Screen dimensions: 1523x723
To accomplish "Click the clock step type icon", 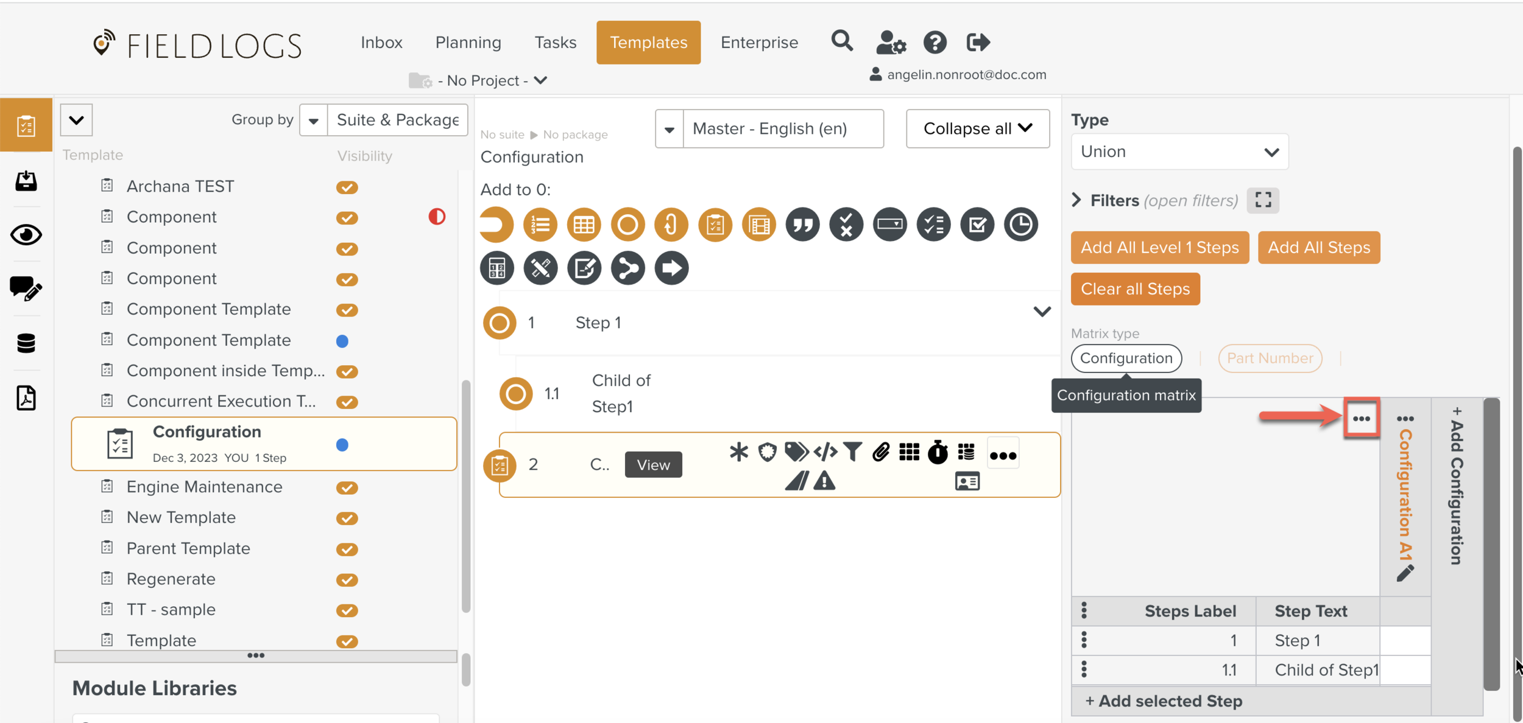I will point(1020,225).
